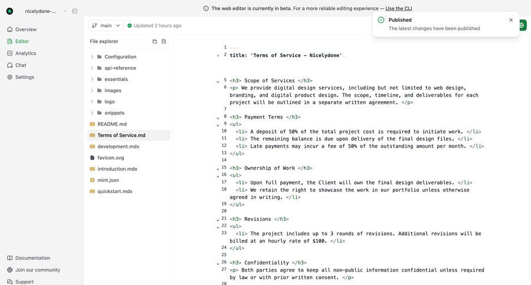Collapse the Revisions heading fold
This screenshot has width=531, height=285.
coord(218,220)
